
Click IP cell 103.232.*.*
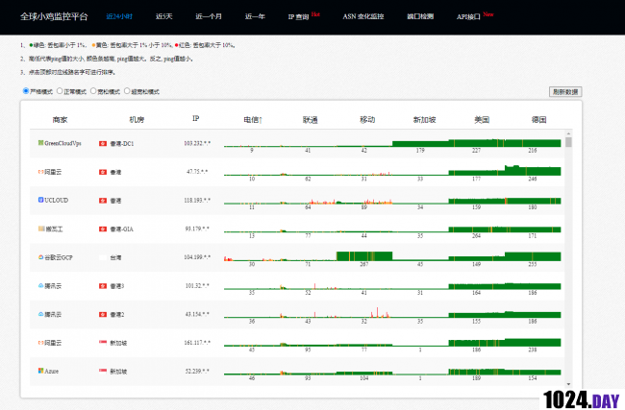[x=197, y=143]
